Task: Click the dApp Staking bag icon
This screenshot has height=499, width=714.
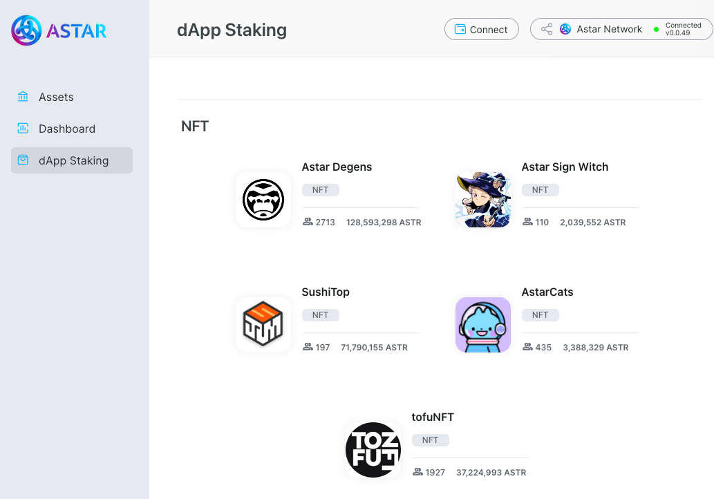Action: (x=23, y=160)
